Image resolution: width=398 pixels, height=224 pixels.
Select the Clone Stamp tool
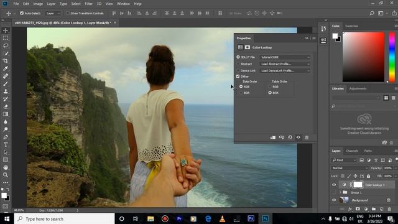point(6,91)
